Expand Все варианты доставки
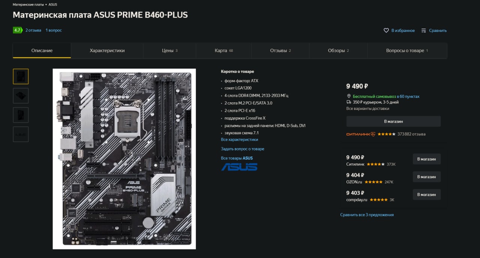The height and width of the screenshot is (258, 480). click(x=368, y=108)
